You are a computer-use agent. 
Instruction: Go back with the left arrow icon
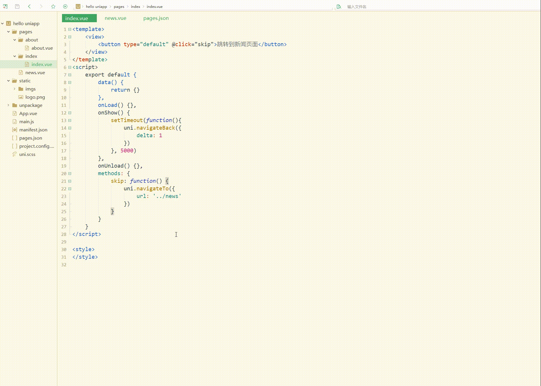click(29, 6)
